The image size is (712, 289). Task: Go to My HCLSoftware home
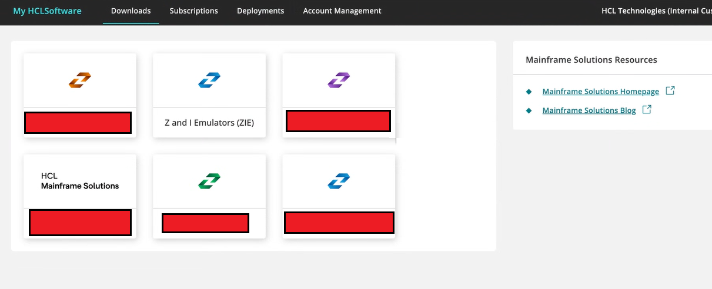click(48, 11)
